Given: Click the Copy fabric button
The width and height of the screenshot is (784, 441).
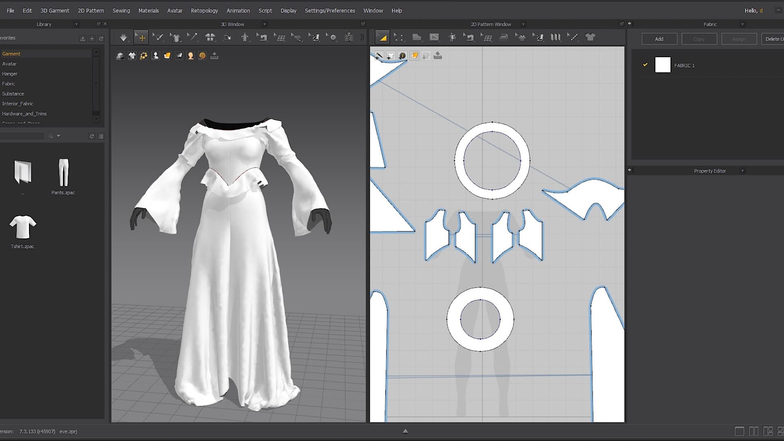Looking at the screenshot, I should pyautogui.click(x=699, y=39).
